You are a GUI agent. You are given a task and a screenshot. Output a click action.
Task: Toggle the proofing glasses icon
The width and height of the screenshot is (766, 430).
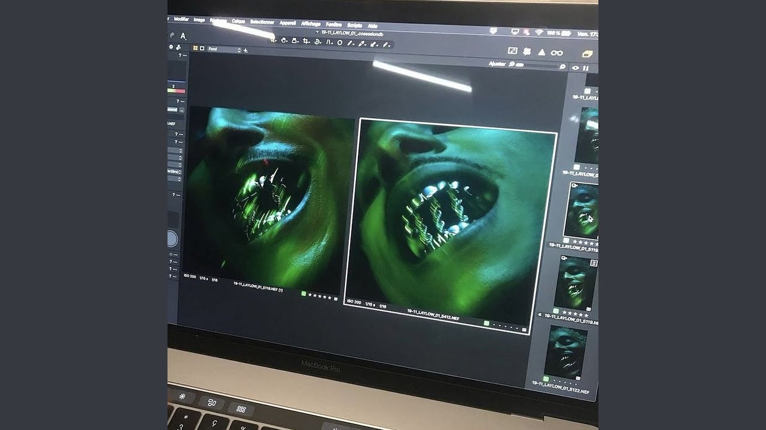pyautogui.click(x=557, y=53)
